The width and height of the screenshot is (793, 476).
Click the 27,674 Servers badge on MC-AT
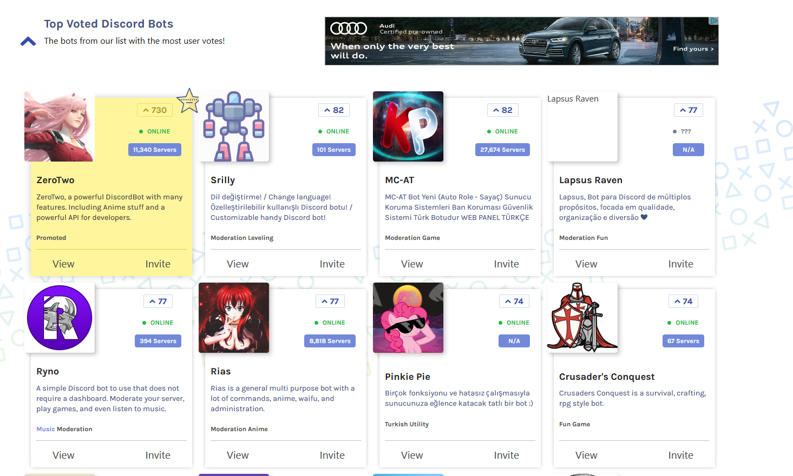coord(502,150)
